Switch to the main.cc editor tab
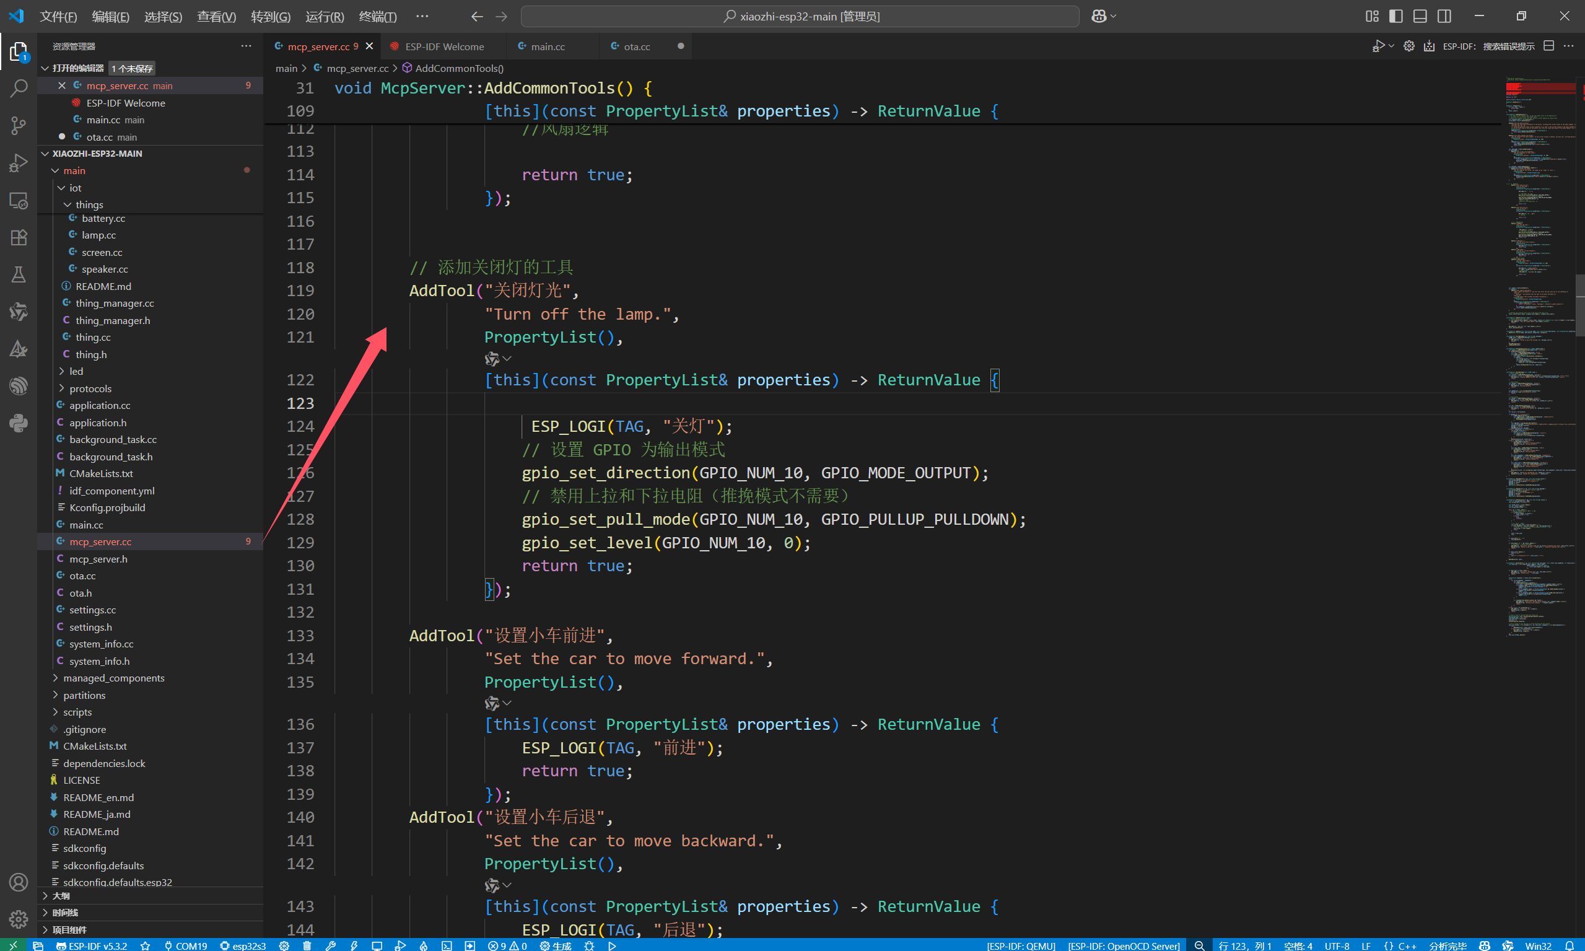The image size is (1585, 951). click(548, 46)
